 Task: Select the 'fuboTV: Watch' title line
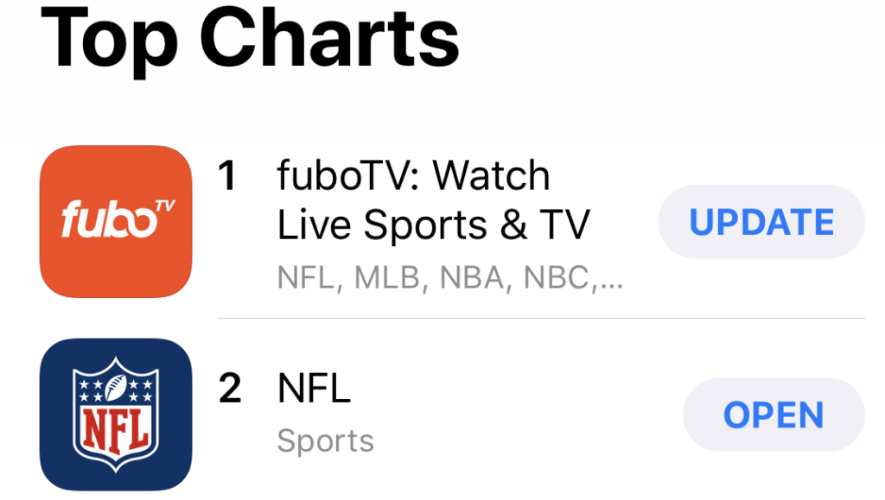tap(413, 175)
